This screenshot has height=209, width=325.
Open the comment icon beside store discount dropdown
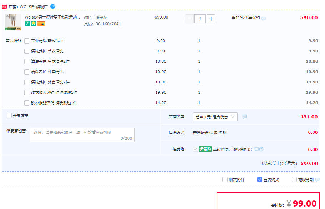tap(245, 117)
